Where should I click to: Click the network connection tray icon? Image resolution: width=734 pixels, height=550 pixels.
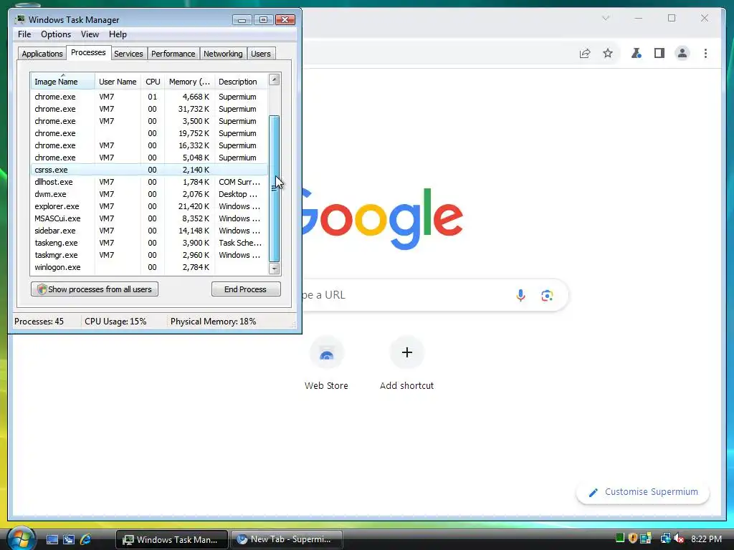point(664,539)
